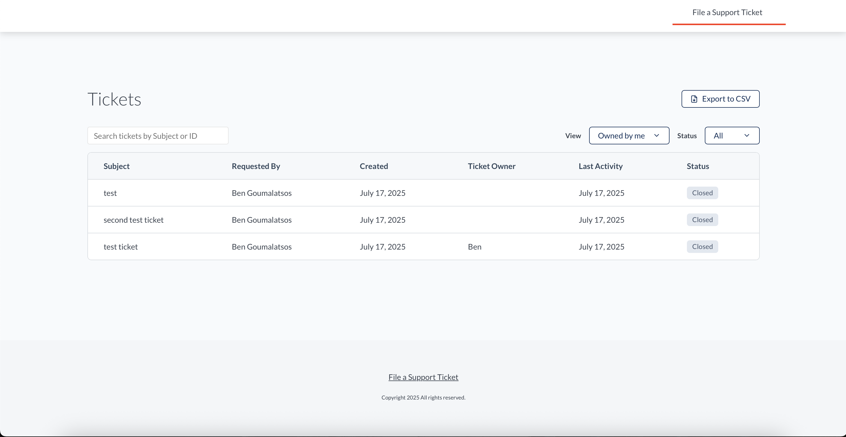Open the 'test ticket' subject
This screenshot has width=846, height=437.
click(120, 247)
